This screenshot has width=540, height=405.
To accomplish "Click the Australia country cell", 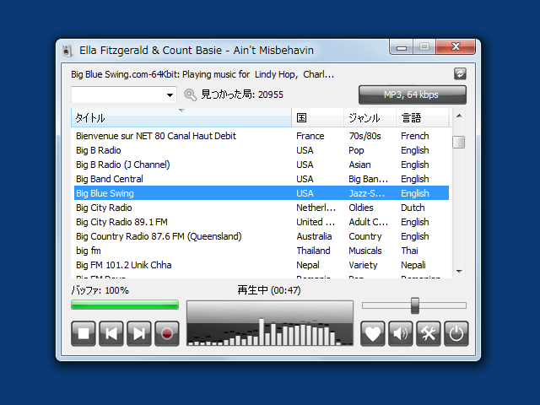I will tap(314, 236).
